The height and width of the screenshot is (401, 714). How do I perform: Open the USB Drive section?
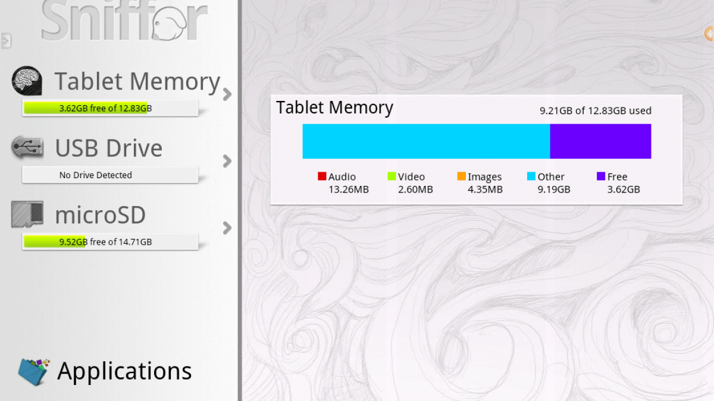pyautogui.click(x=108, y=148)
